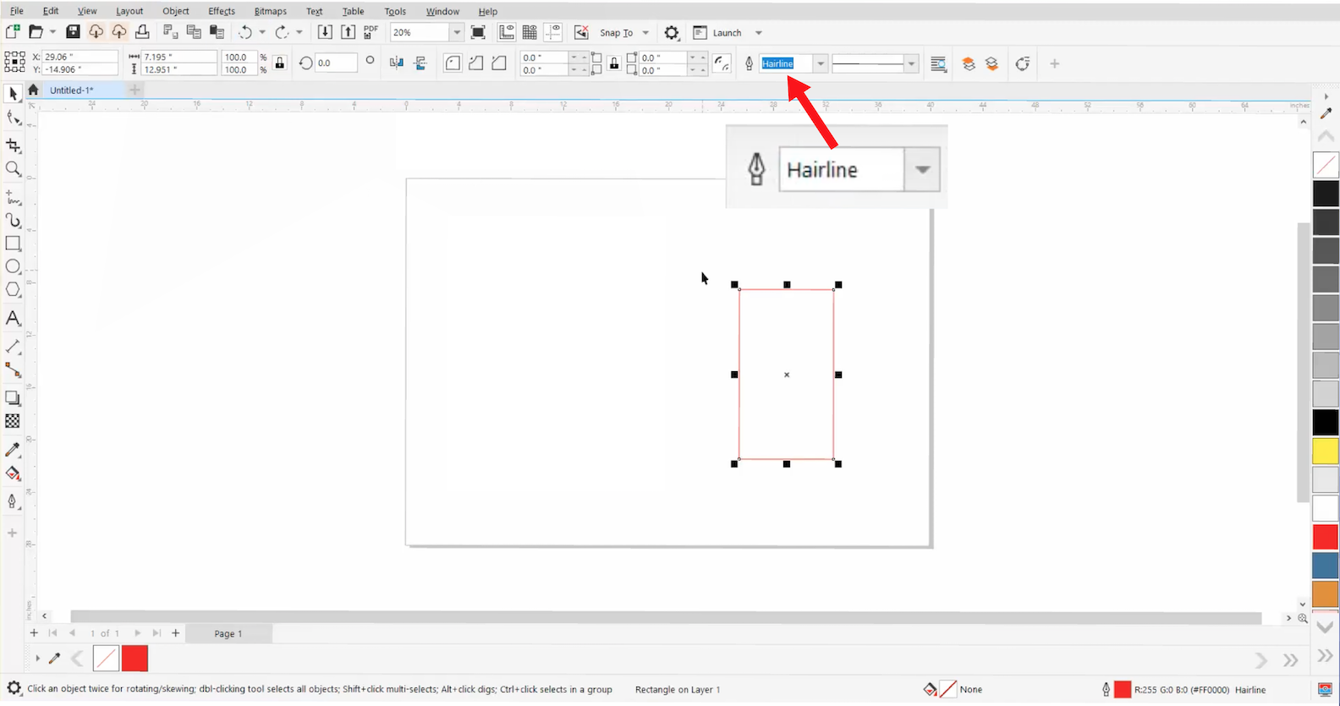Open the Snap To dropdown
The height and width of the screenshot is (706, 1340).
click(645, 33)
